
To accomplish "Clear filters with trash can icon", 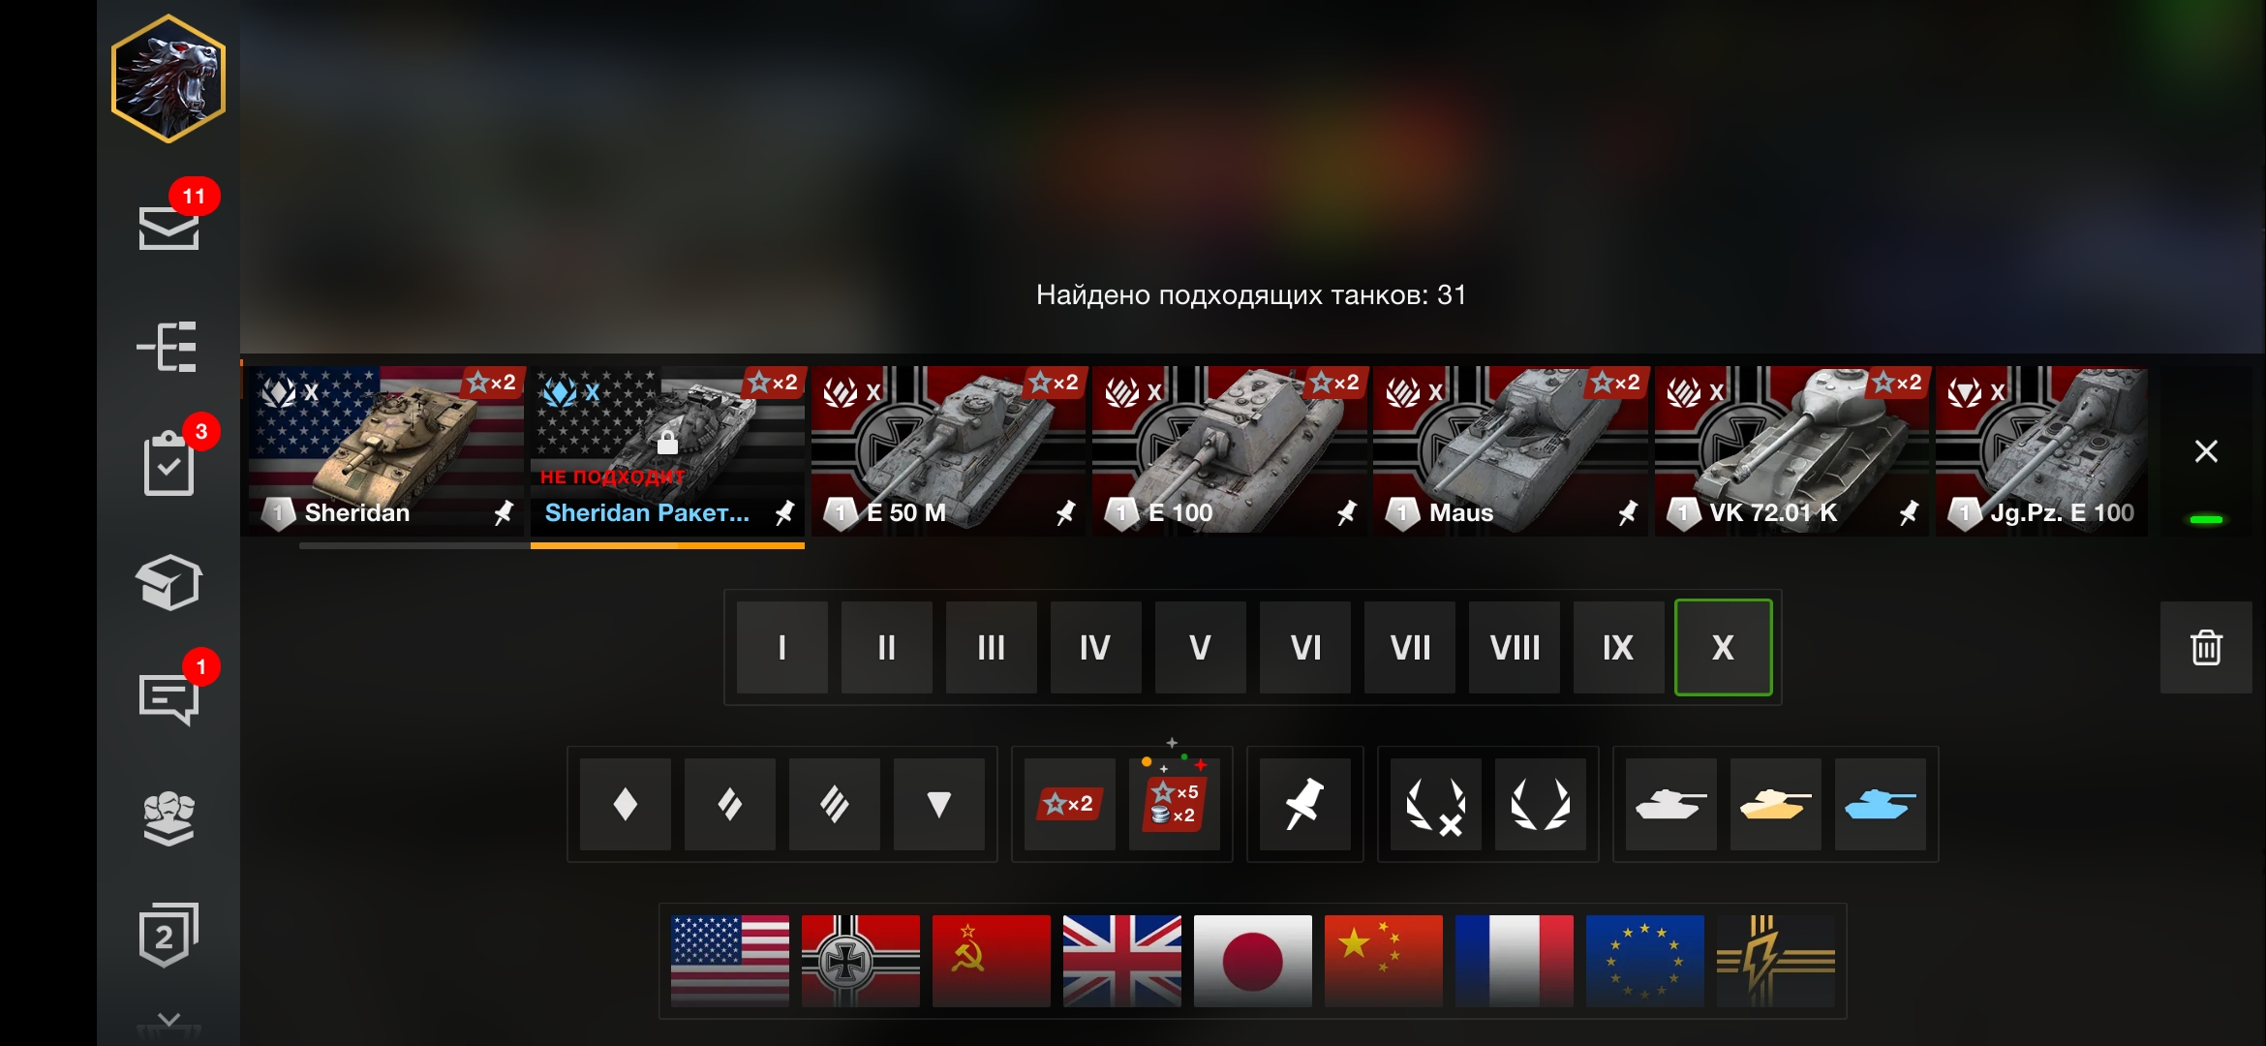I will 2206,647.
